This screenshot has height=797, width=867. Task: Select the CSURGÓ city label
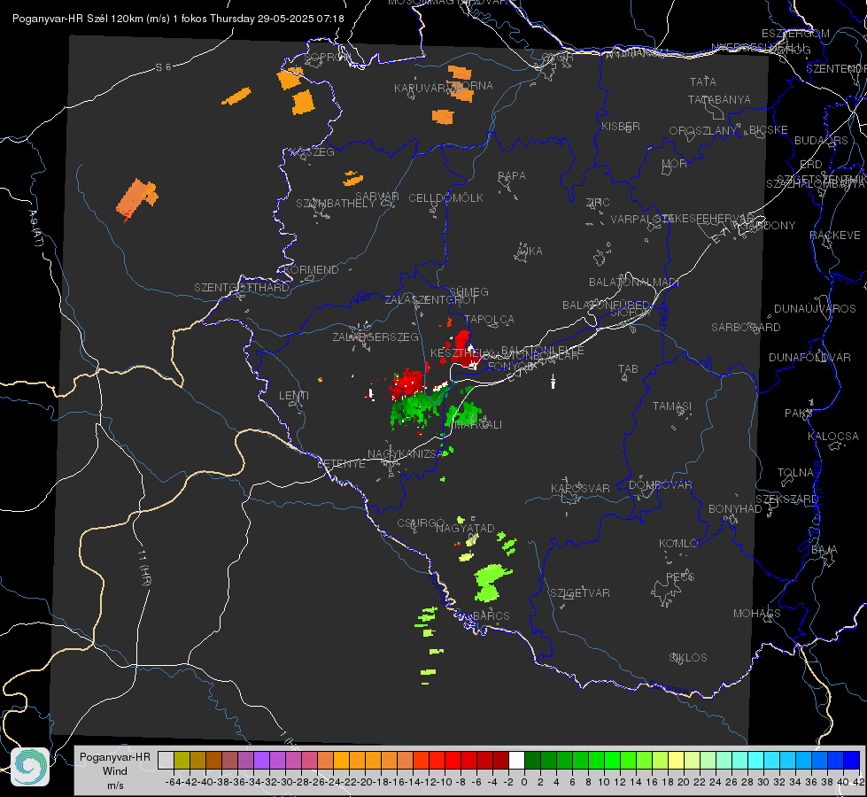click(421, 523)
